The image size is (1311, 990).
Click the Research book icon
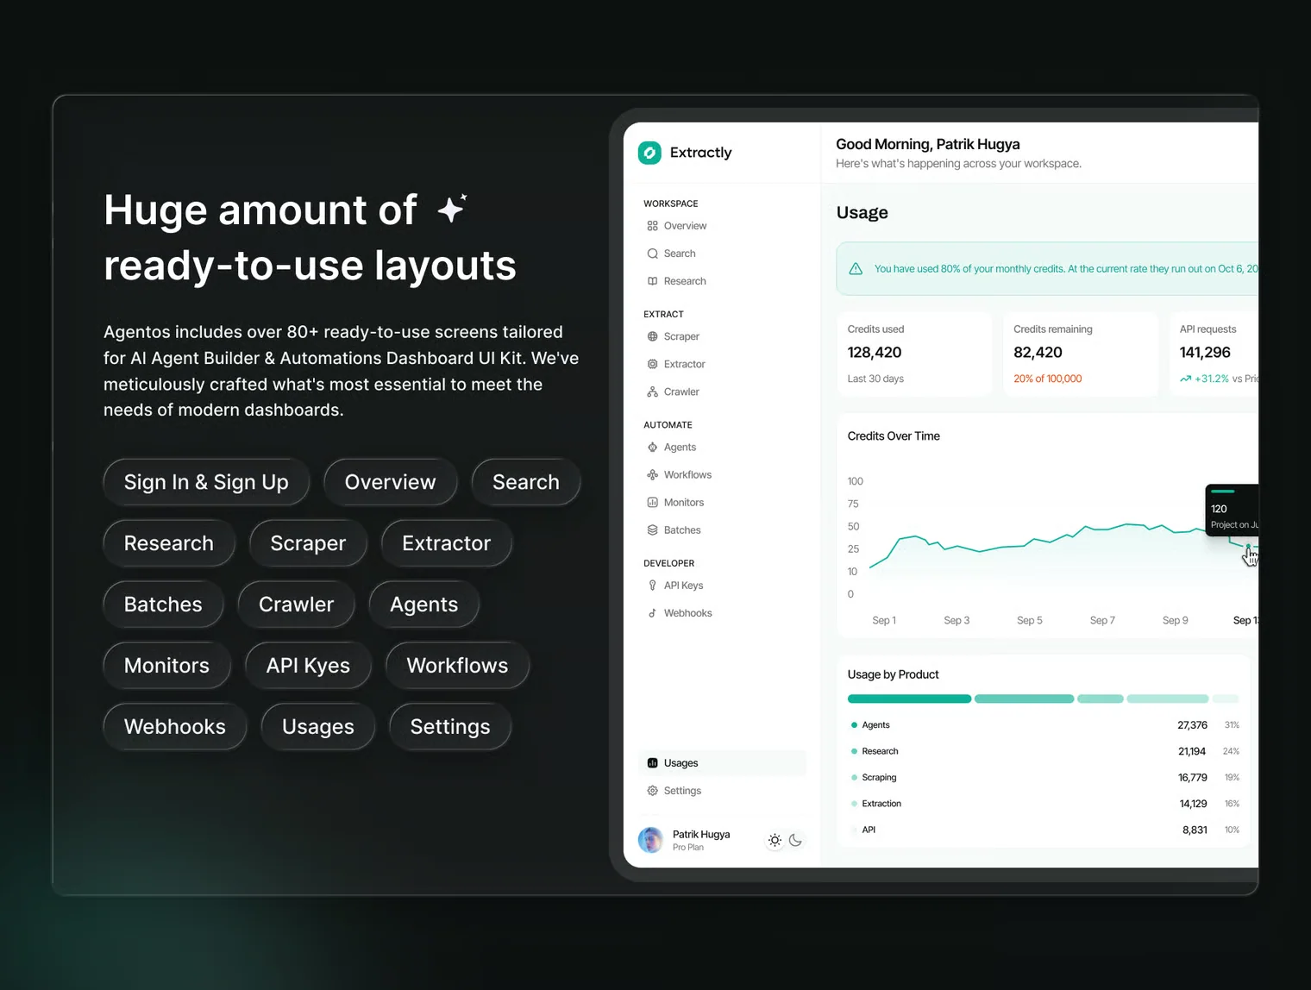pos(653,281)
